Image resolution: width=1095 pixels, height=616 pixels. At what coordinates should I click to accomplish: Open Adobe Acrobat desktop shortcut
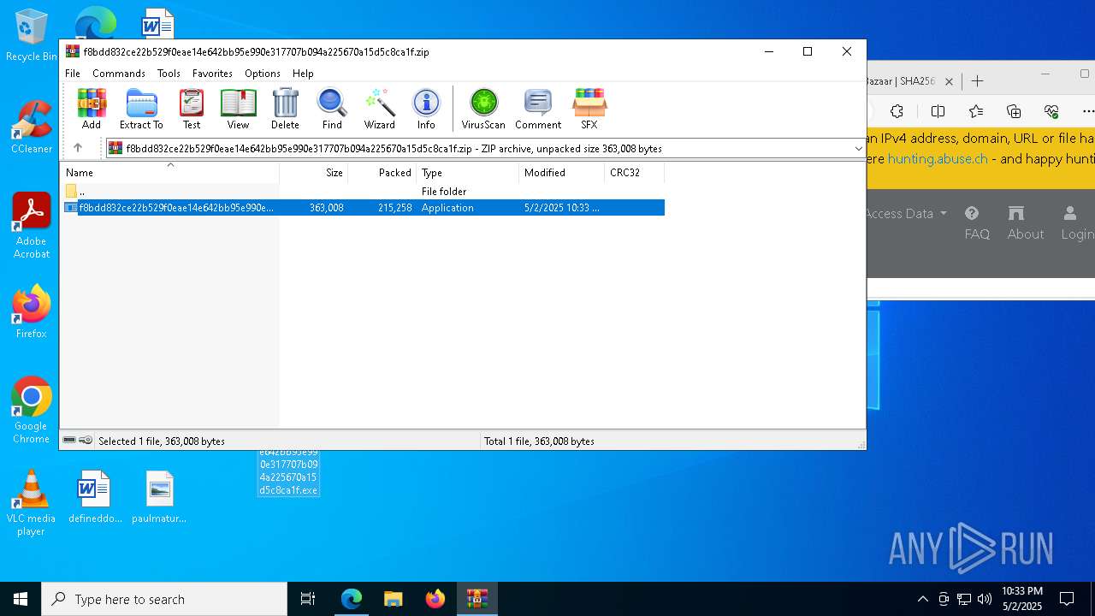(x=31, y=226)
